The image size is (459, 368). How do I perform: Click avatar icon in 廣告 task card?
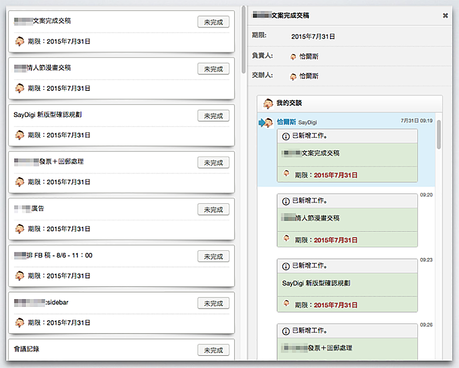pyautogui.click(x=19, y=229)
